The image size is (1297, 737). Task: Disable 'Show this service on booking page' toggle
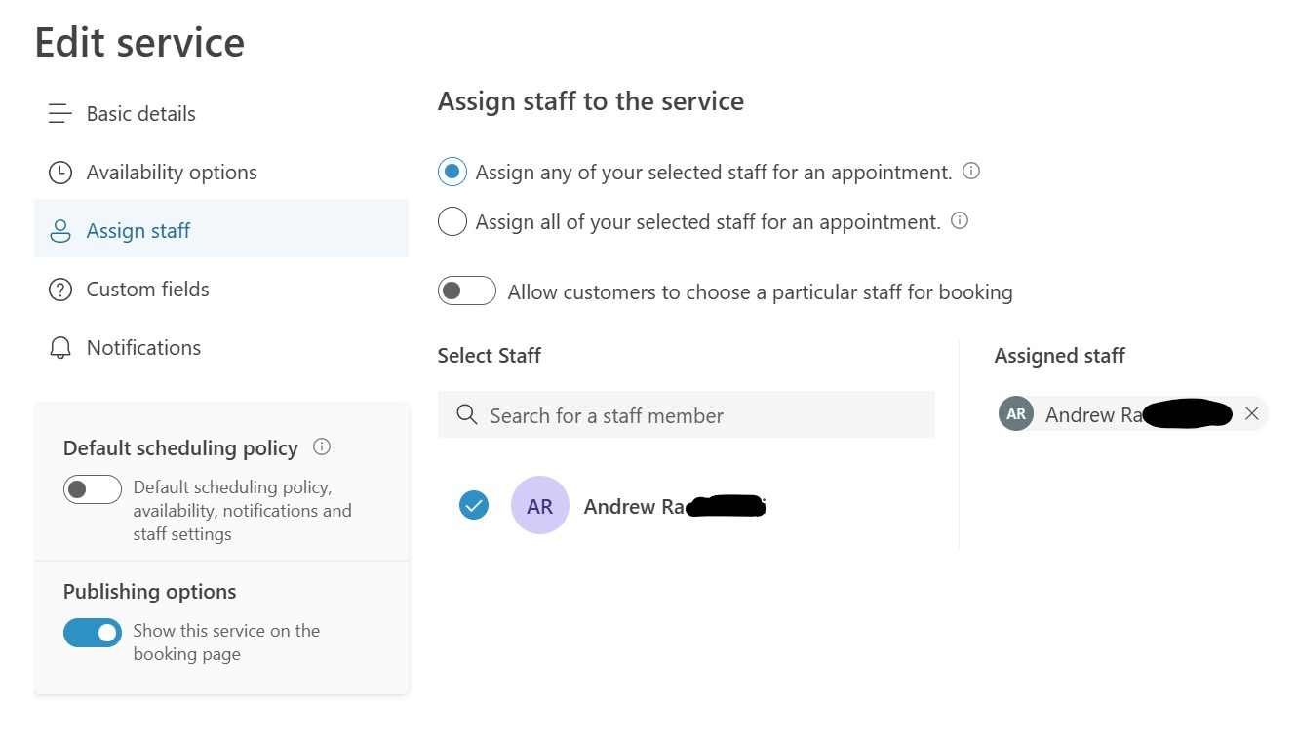click(x=93, y=633)
